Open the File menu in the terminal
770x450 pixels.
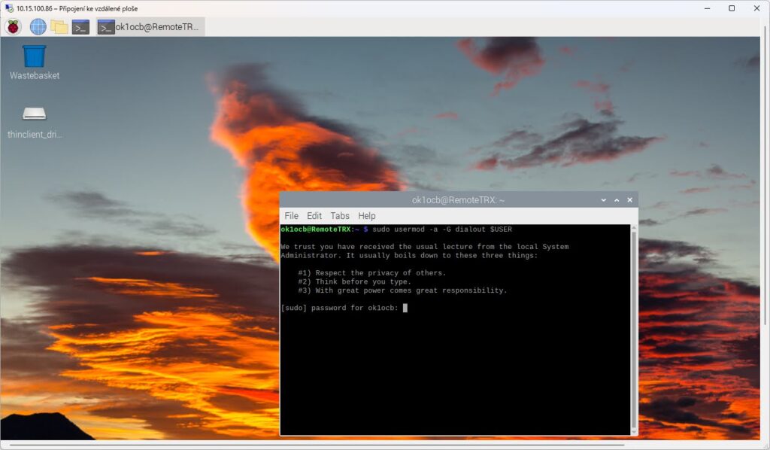pyautogui.click(x=291, y=216)
